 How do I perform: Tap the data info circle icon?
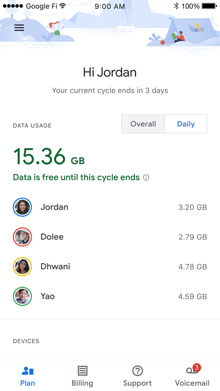[x=146, y=178]
